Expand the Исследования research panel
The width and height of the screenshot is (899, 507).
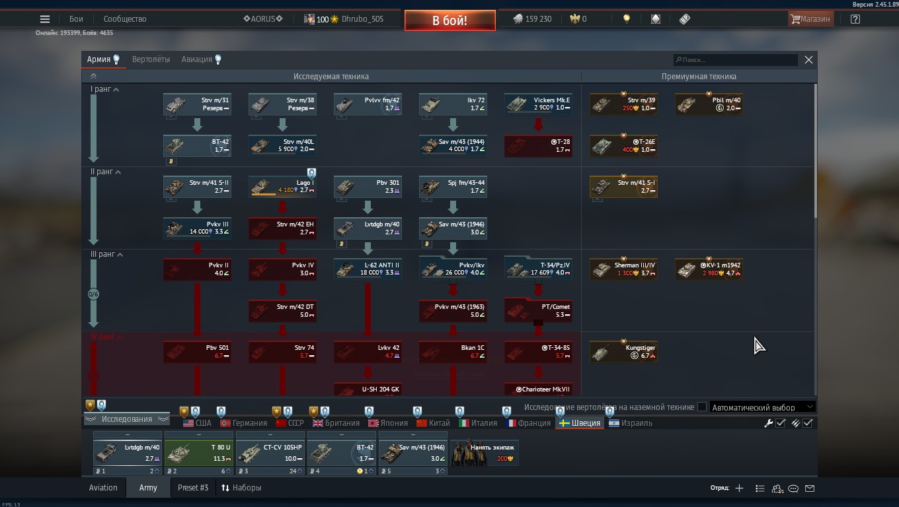(126, 419)
